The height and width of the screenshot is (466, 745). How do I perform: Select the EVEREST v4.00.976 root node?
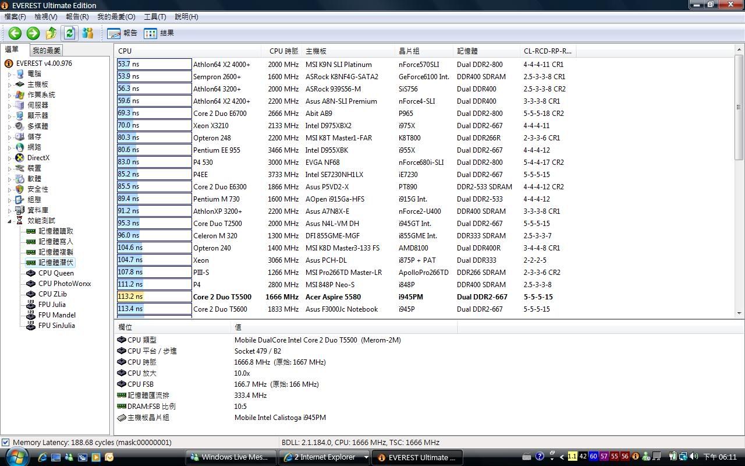44,63
